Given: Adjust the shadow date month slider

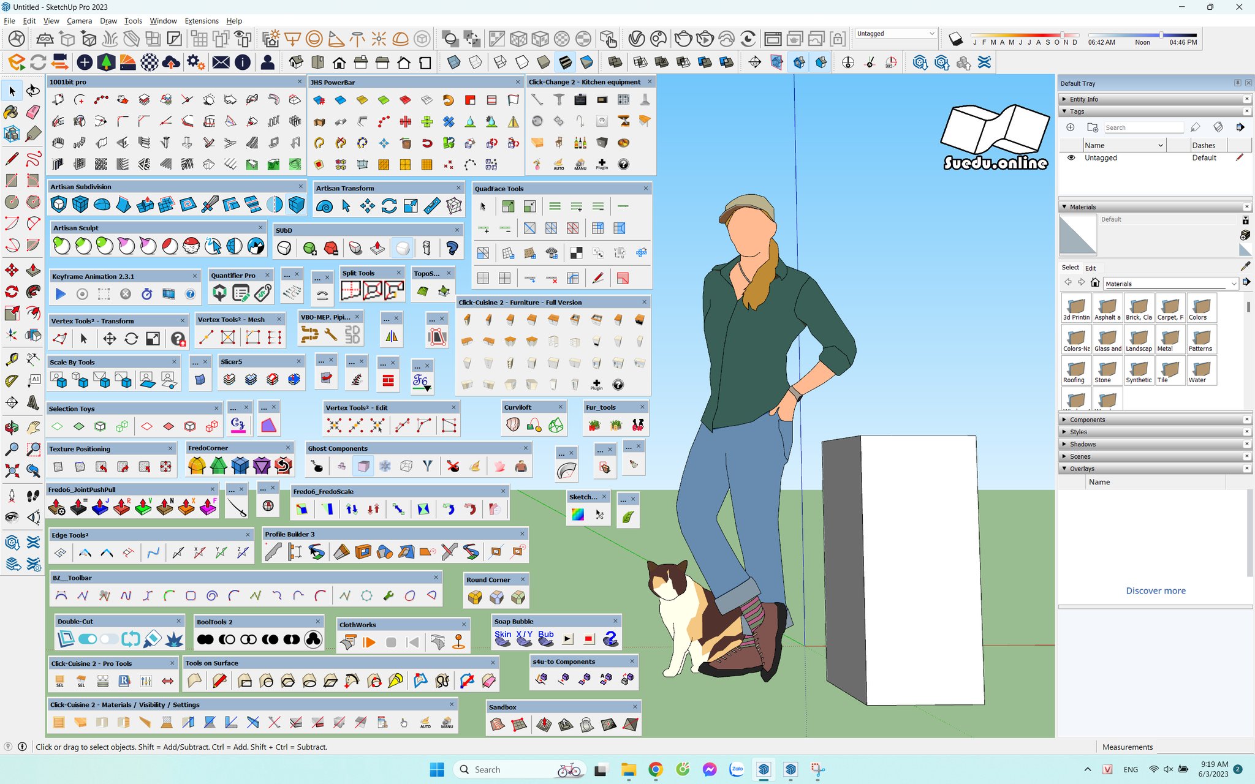Looking at the screenshot, I should [x=1062, y=35].
